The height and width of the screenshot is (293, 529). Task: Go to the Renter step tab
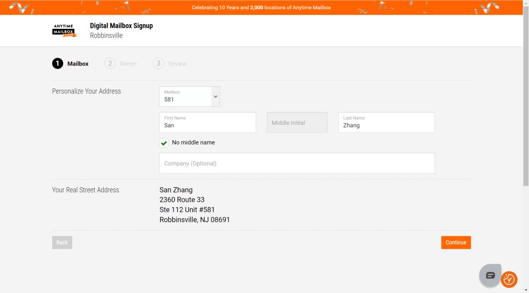tap(128, 63)
